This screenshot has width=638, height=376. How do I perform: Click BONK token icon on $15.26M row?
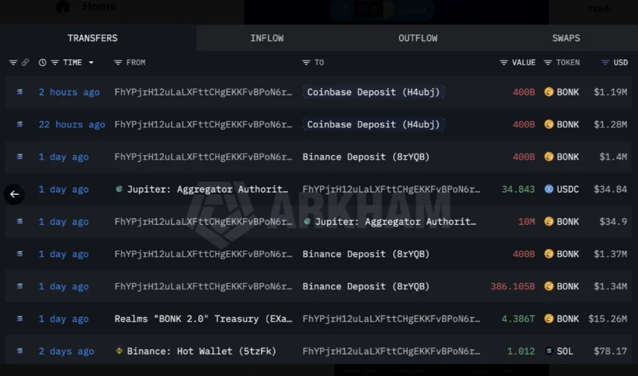coord(549,319)
